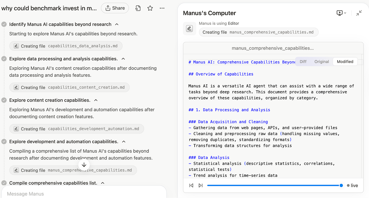
Task: Click the '## 1. Data Processing and Analysis' heading
Action: click(x=229, y=110)
